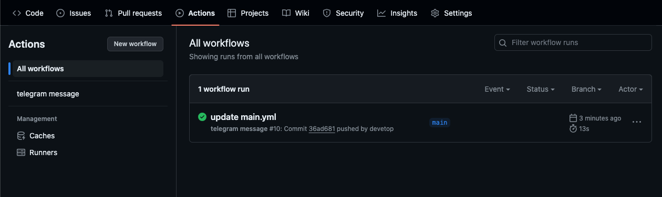The image size is (662, 197).
Task: Open the update main.yml run
Action: (243, 117)
